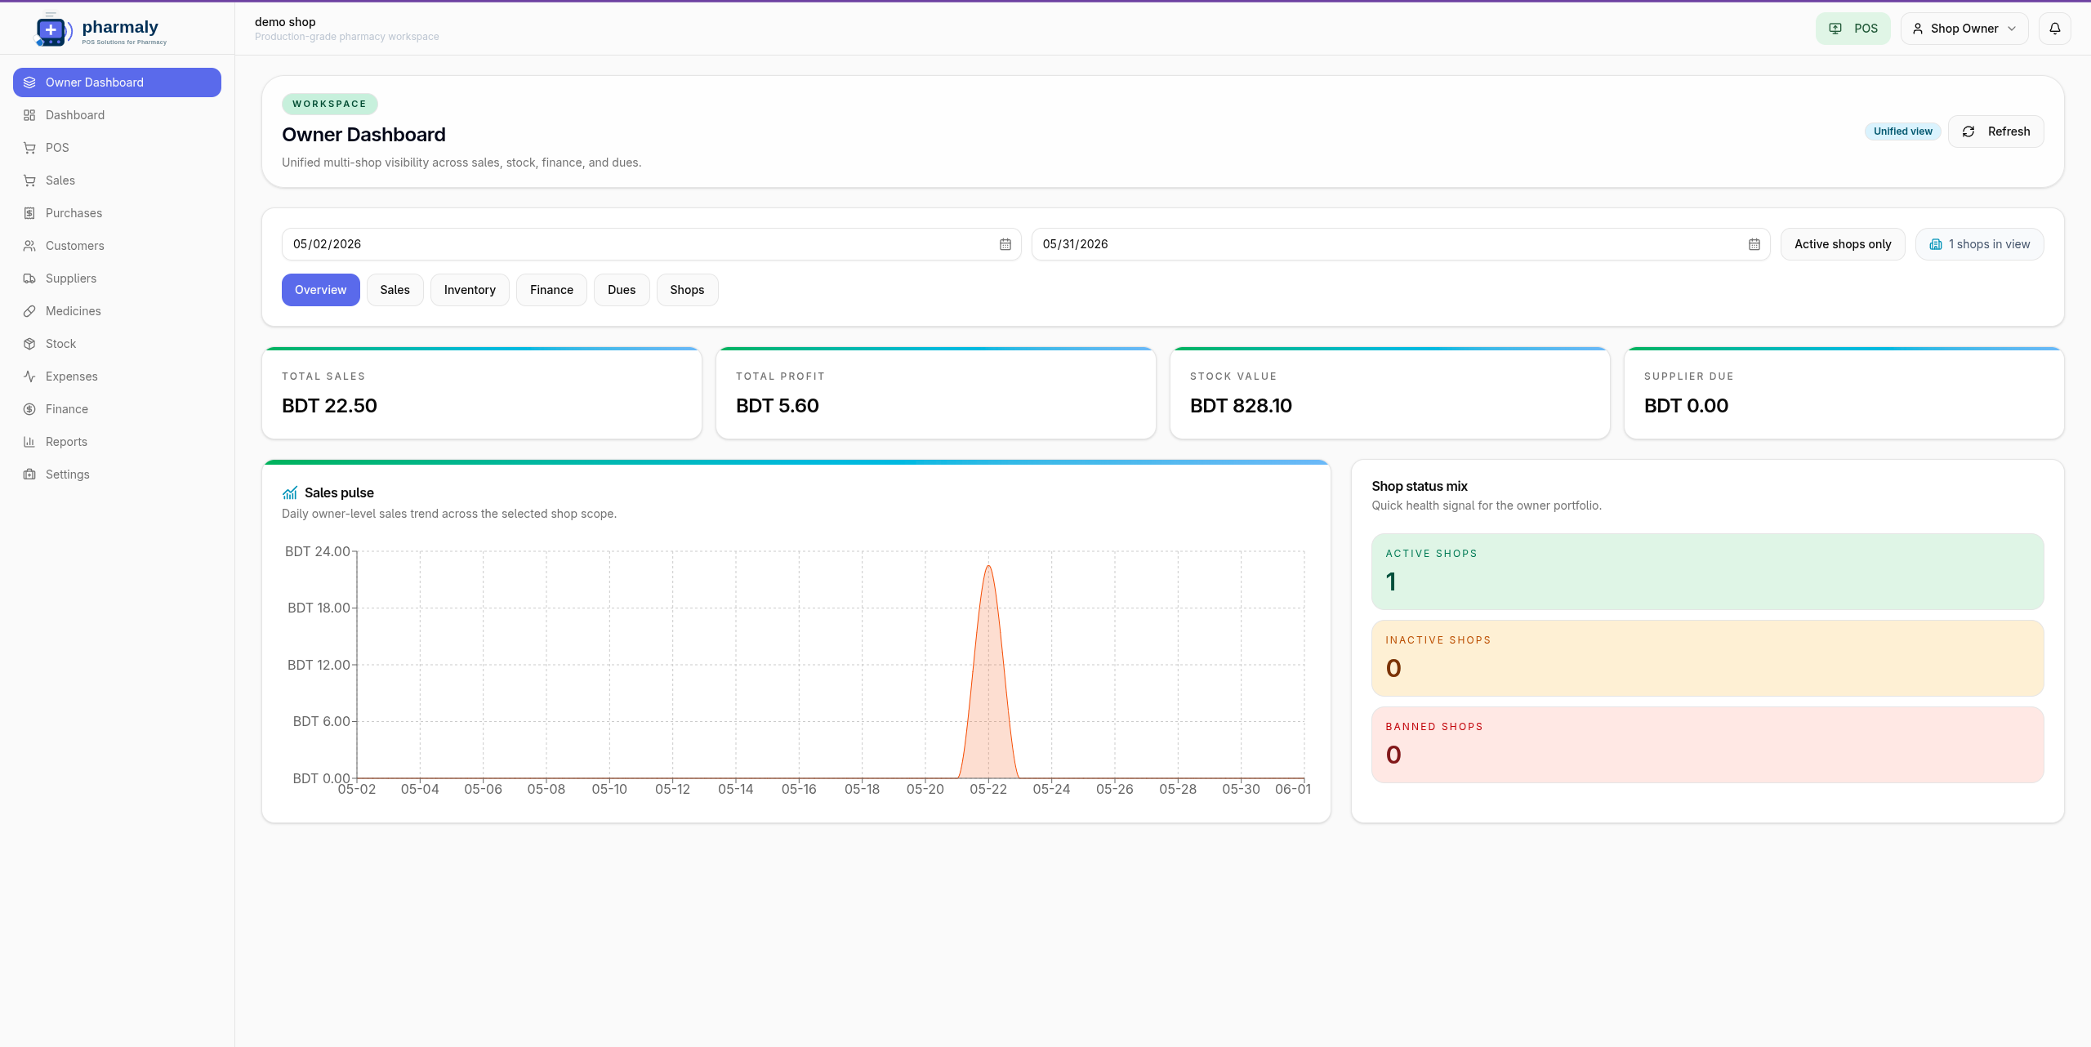Open the Inventory tab
Image resolution: width=2091 pixels, height=1047 pixels.
pos(470,290)
